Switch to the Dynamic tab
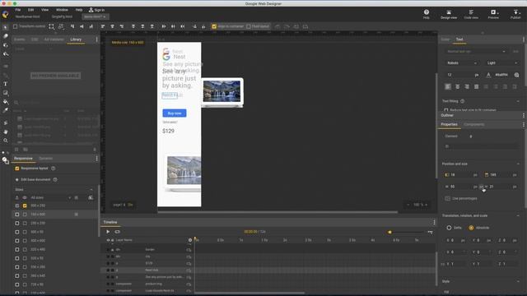 [x=46, y=159]
